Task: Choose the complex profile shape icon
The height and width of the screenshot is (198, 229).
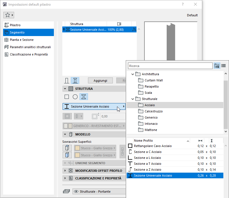Action: click(84, 97)
